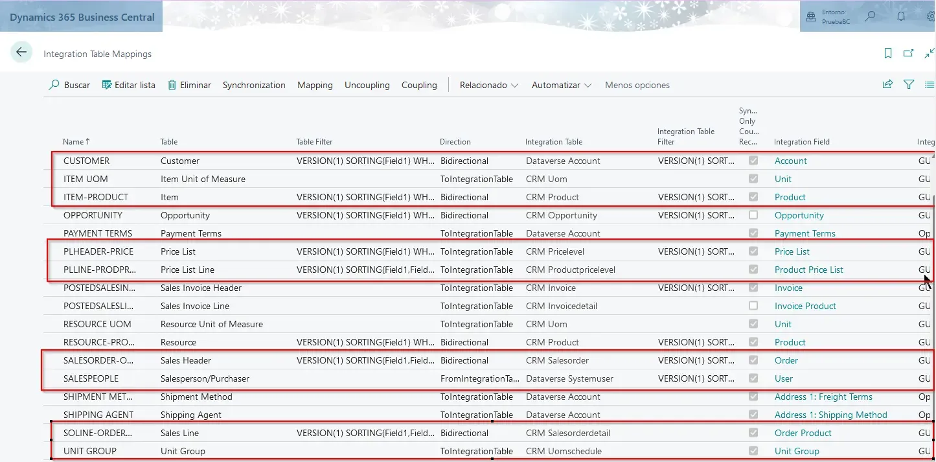Click the bookmark icon
Viewport: 936px width, 462px height.
click(888, 53)
